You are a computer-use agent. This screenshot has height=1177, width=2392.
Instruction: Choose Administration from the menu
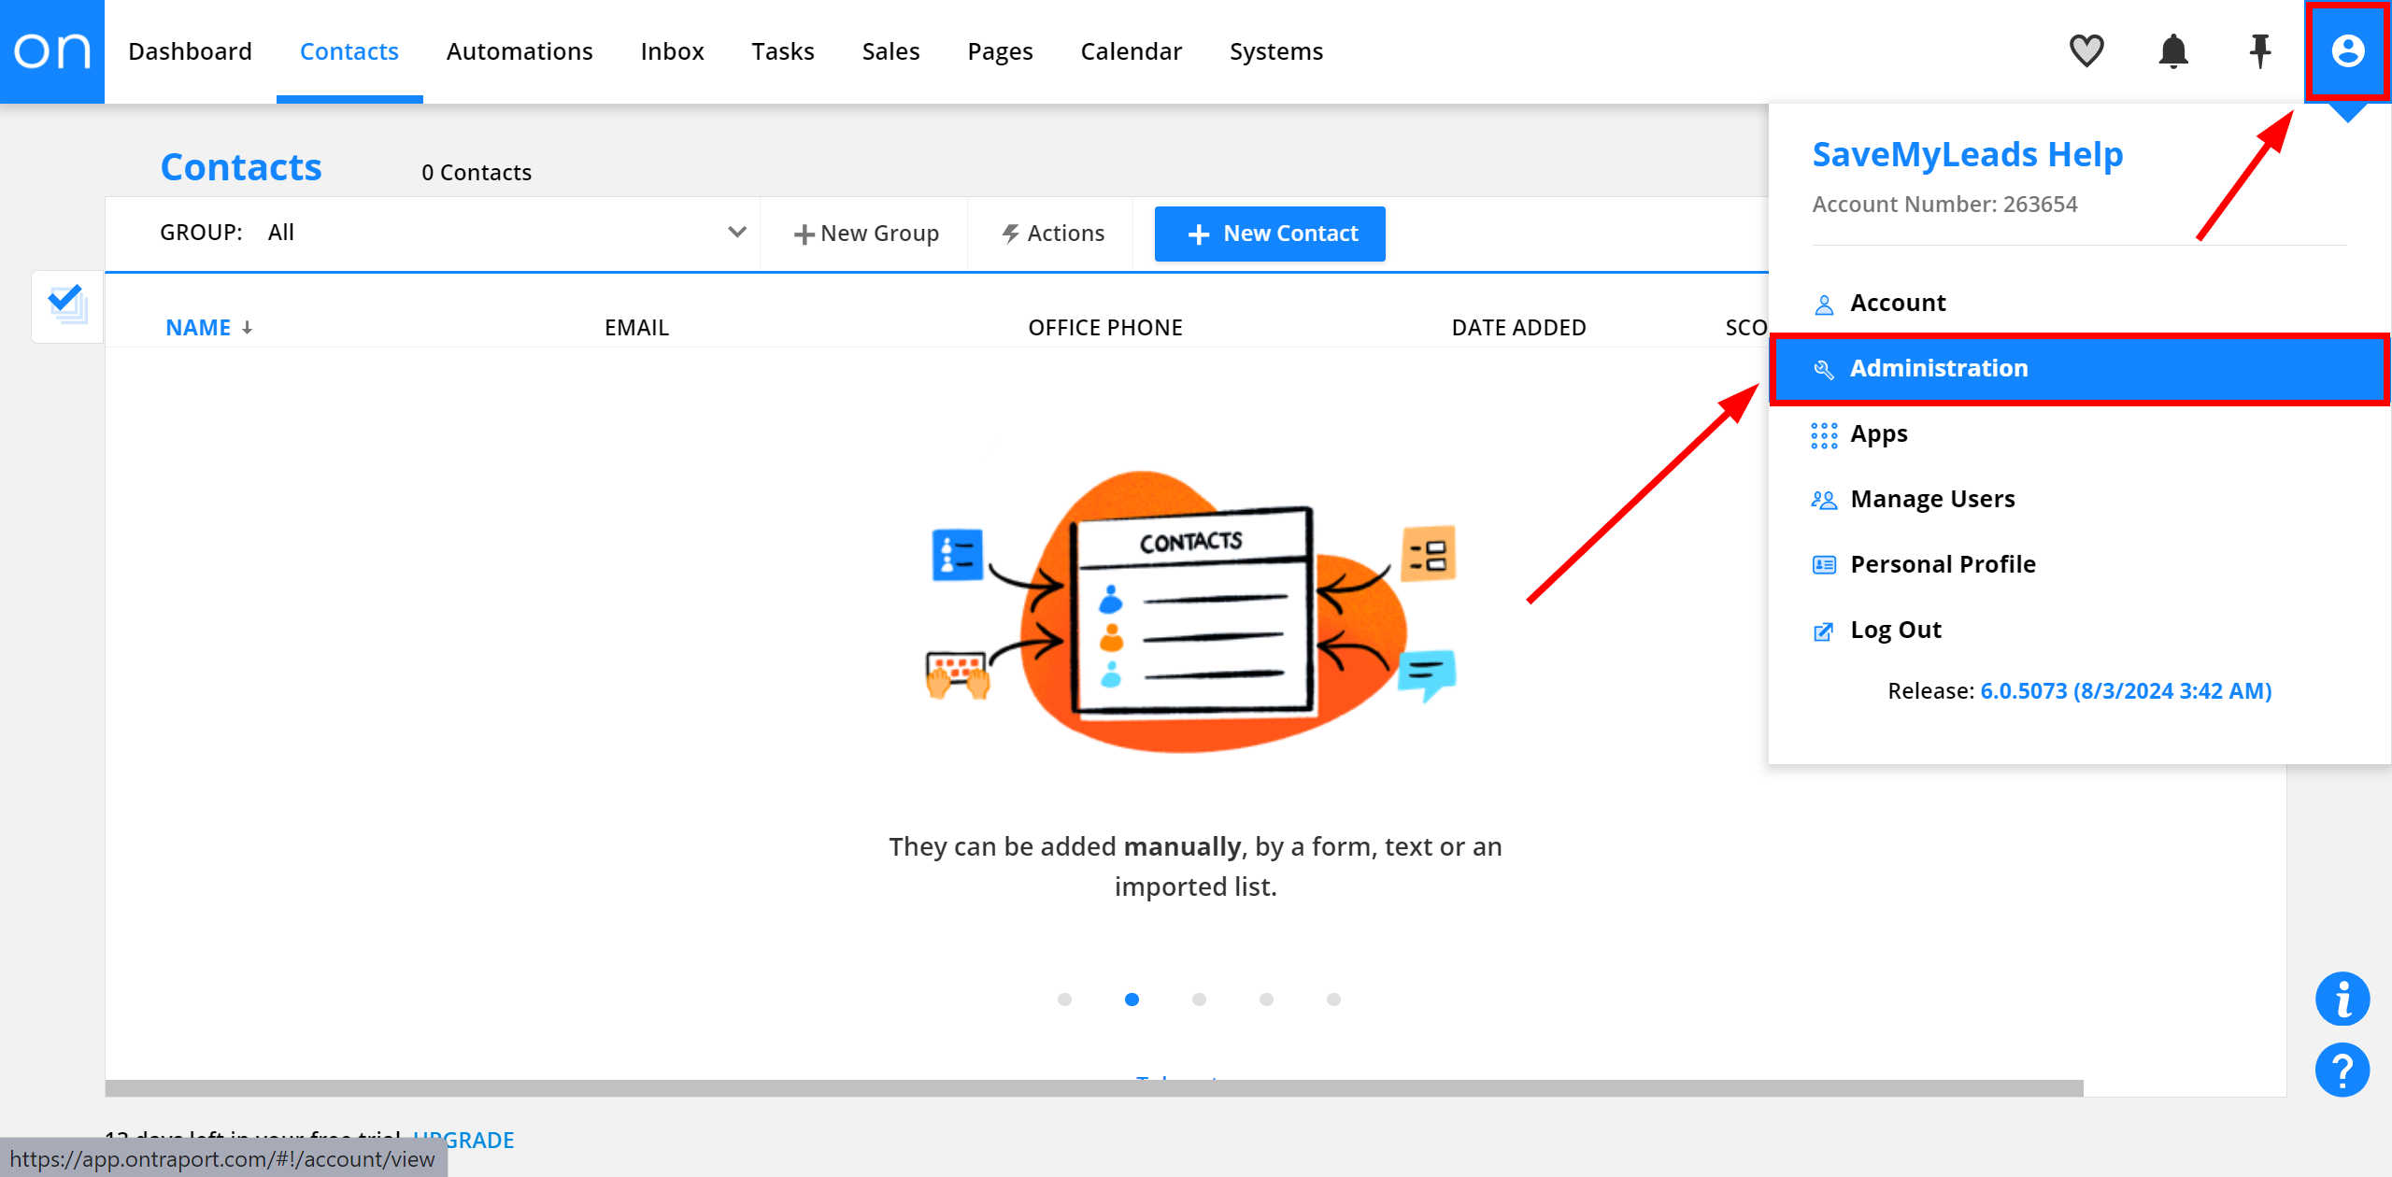click(x=2079, y=368)
